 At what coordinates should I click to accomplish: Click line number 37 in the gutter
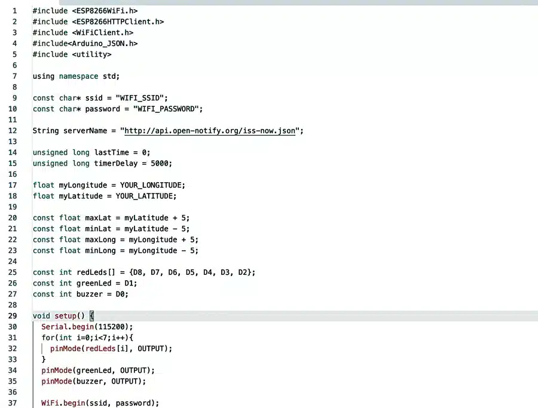coord(13,403)
